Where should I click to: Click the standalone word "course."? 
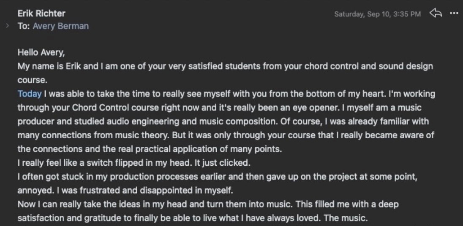[28, 80]
